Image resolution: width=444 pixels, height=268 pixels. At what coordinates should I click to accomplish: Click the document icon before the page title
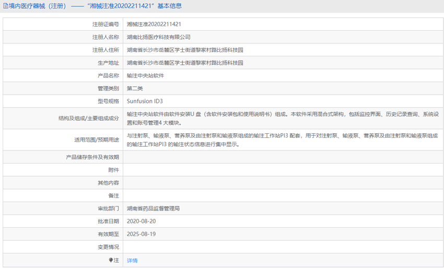[x=5, y=6]
